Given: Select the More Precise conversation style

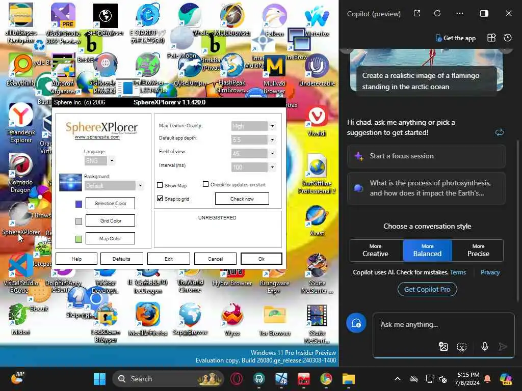Looking at the screenshot, I should (x=478, y=250).
